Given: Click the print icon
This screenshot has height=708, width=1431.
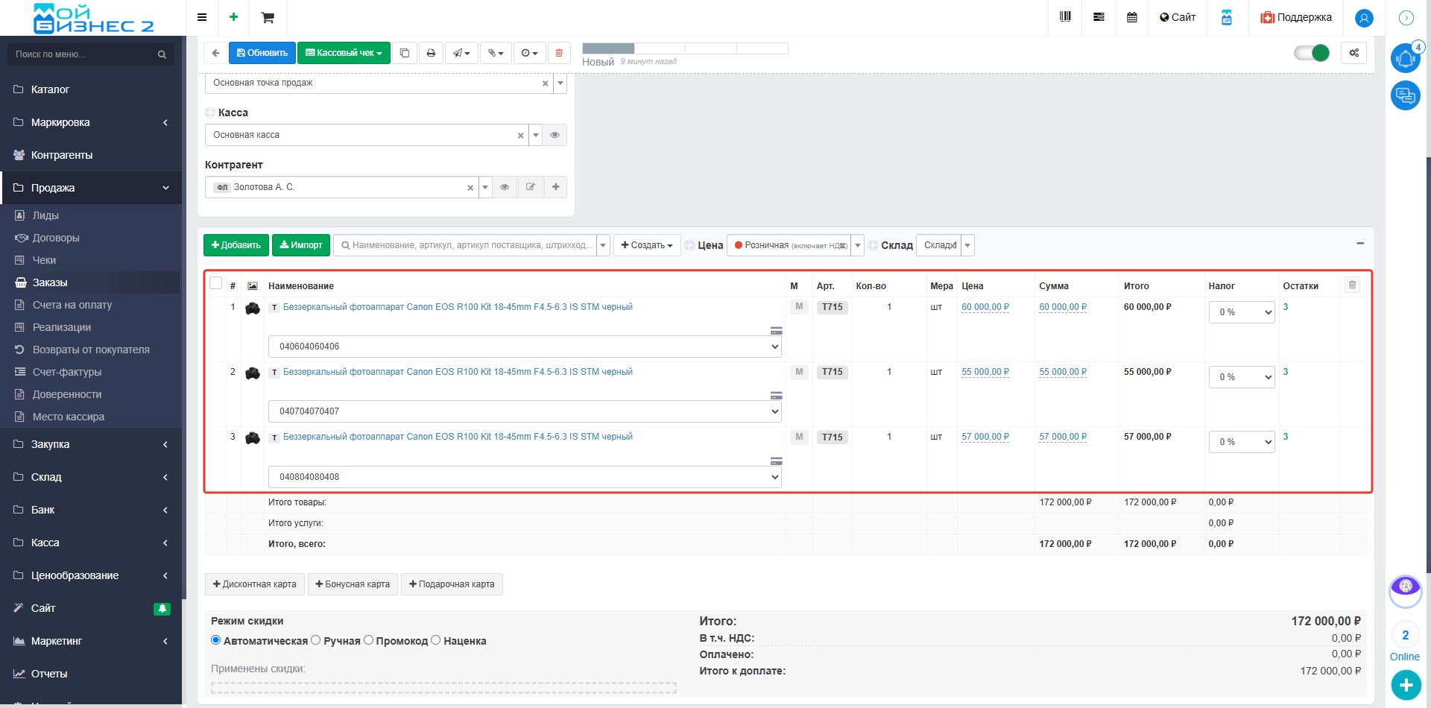Looking at the screenshot, I should click(x=431, y=53).
